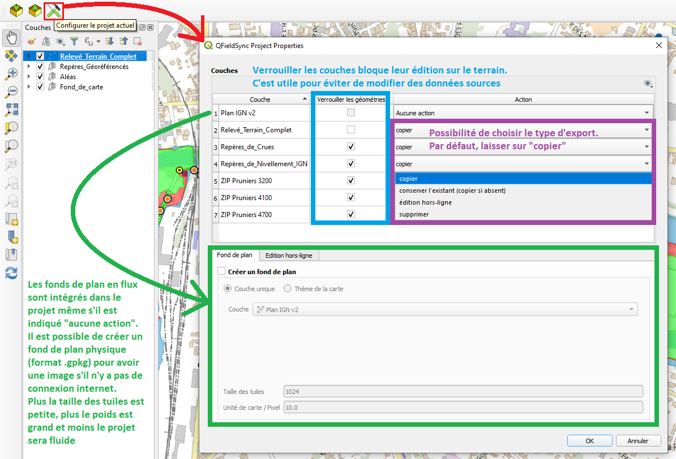The height and width of the screenshot is (459, 676).
Task: Toggle visibility of Repères_Géoréférencés group
Action: pyautogui.click(x=40, y=66)
